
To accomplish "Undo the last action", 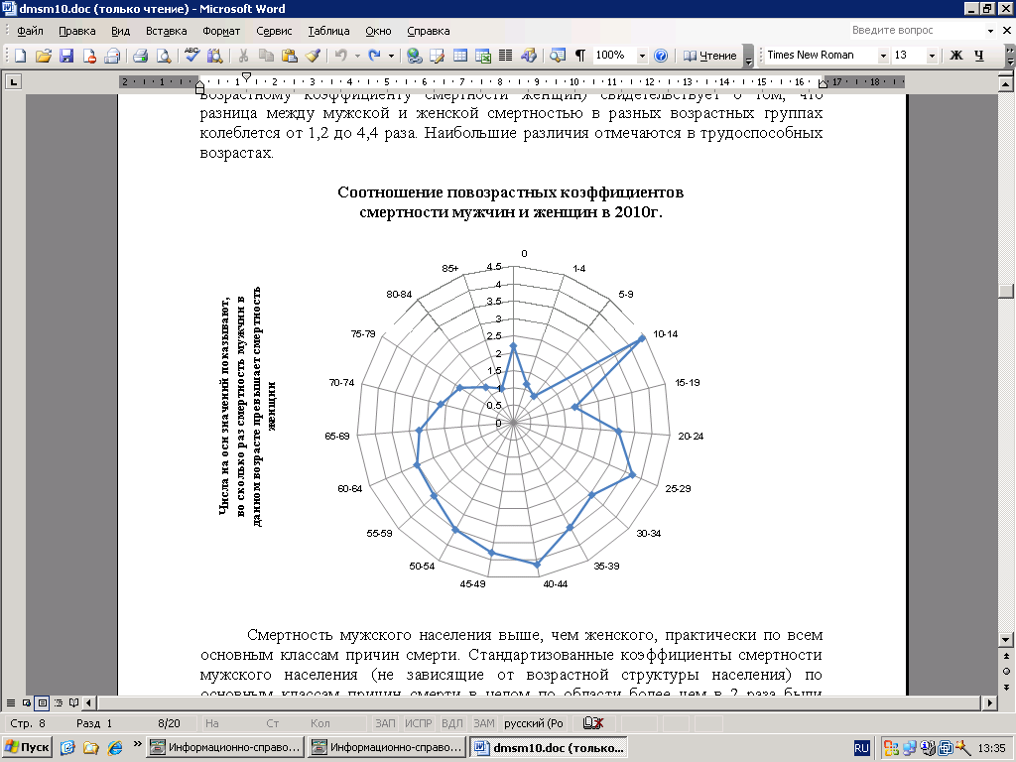I will [341, 56].
